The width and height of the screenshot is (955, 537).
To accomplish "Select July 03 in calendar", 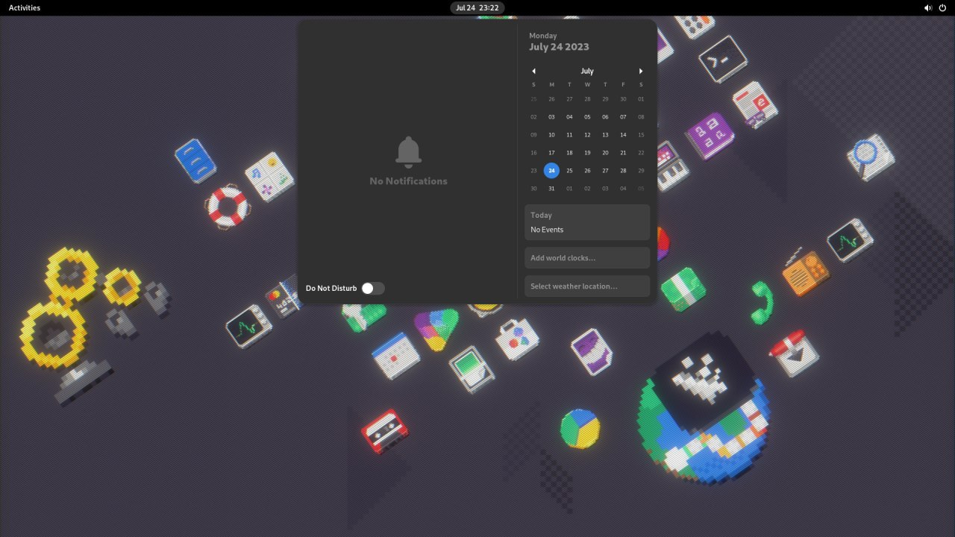I will tap(551, 117).
